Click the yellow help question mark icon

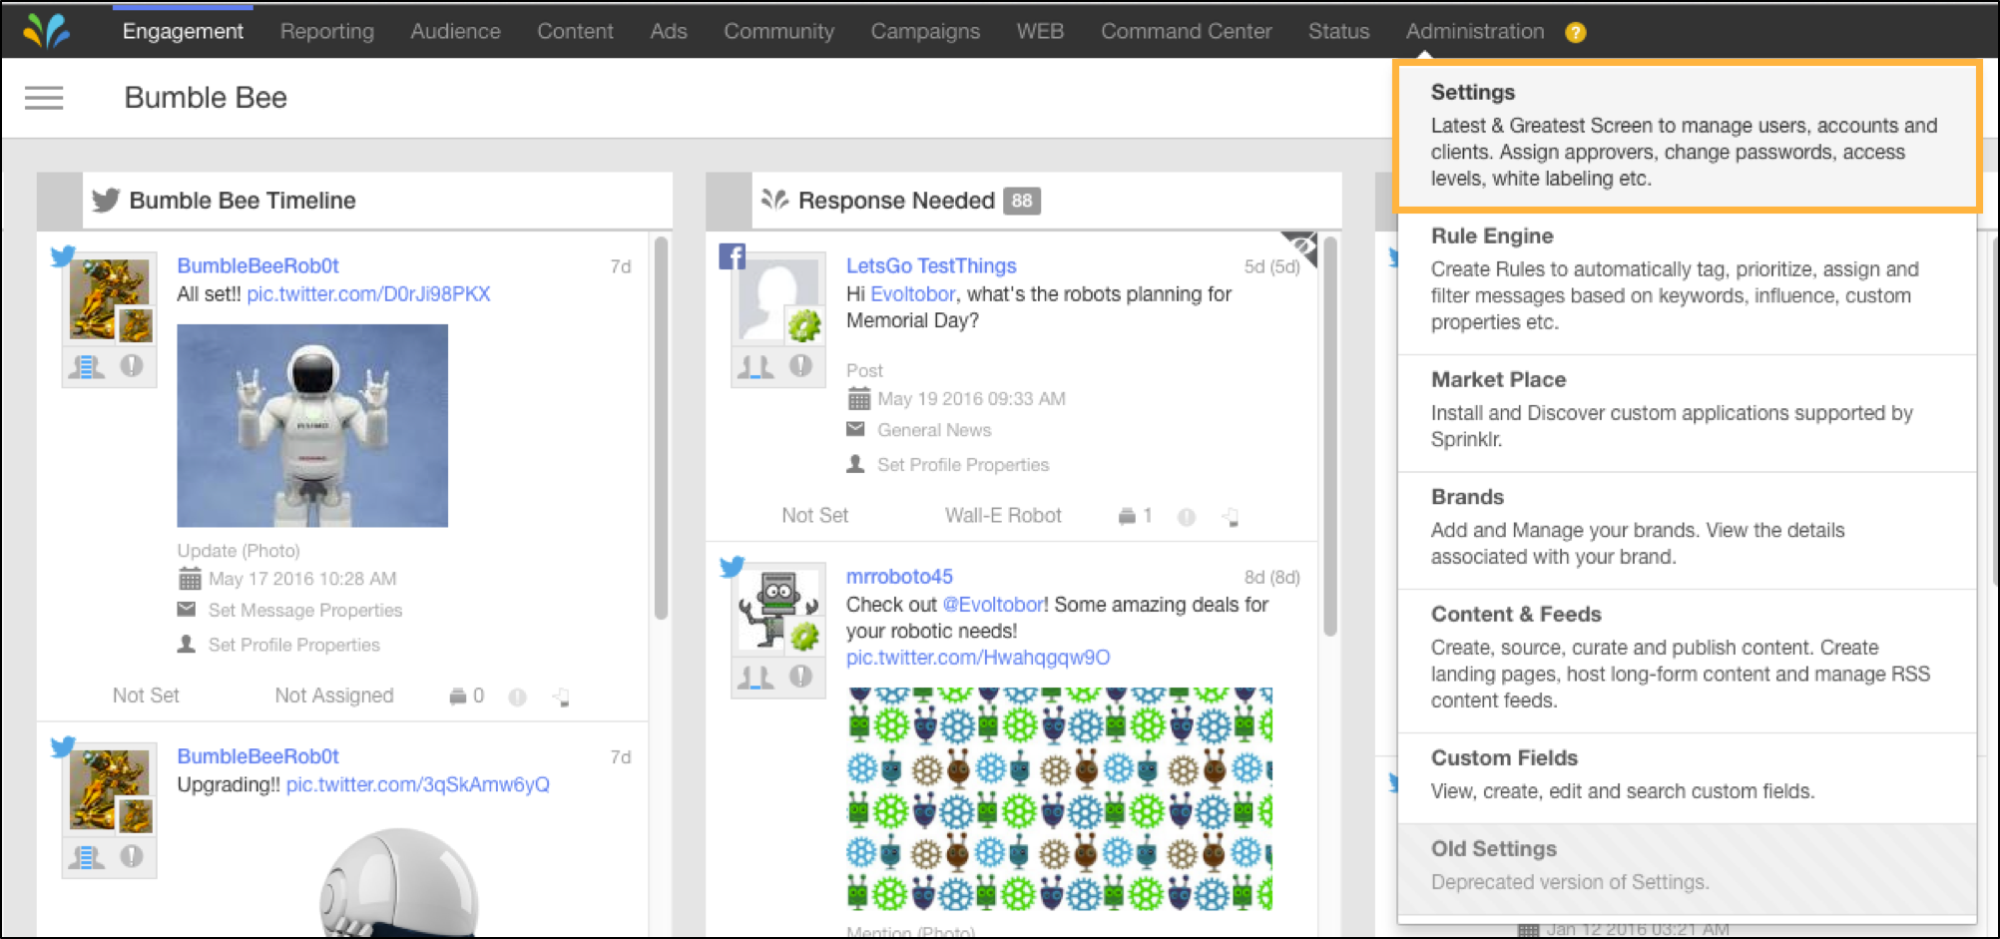tap(1575, 32)
